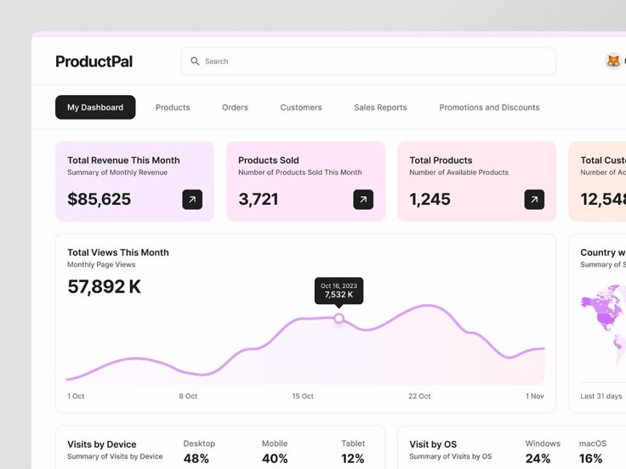Image resolution: width=626 pixels, height=469 pixels.
Task: Select the Products Sold card title
Action: [x=269, y=160]
